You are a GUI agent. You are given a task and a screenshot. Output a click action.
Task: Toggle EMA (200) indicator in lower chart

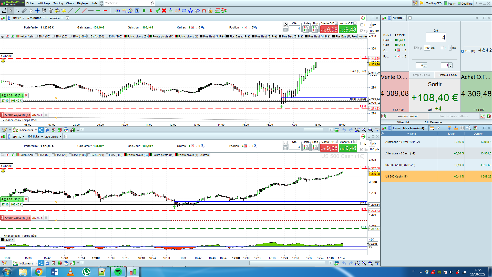click(107, 155)
